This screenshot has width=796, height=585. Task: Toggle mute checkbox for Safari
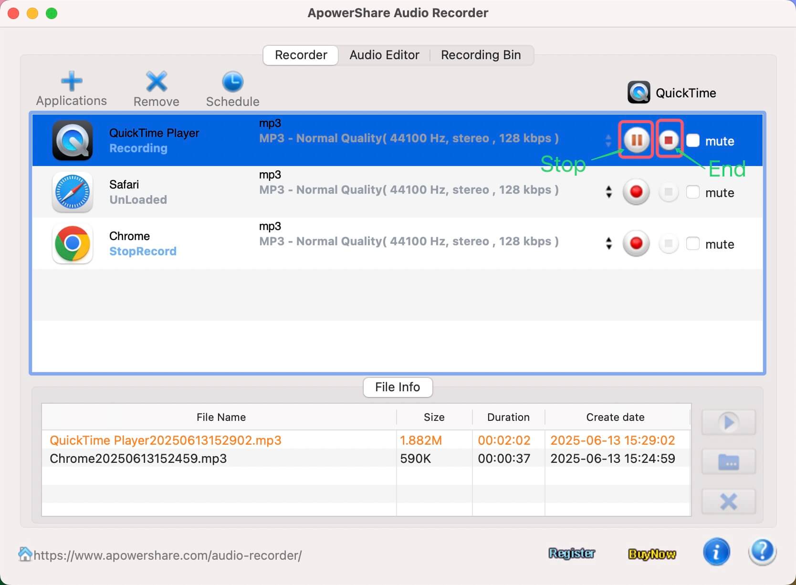(693, 192)
